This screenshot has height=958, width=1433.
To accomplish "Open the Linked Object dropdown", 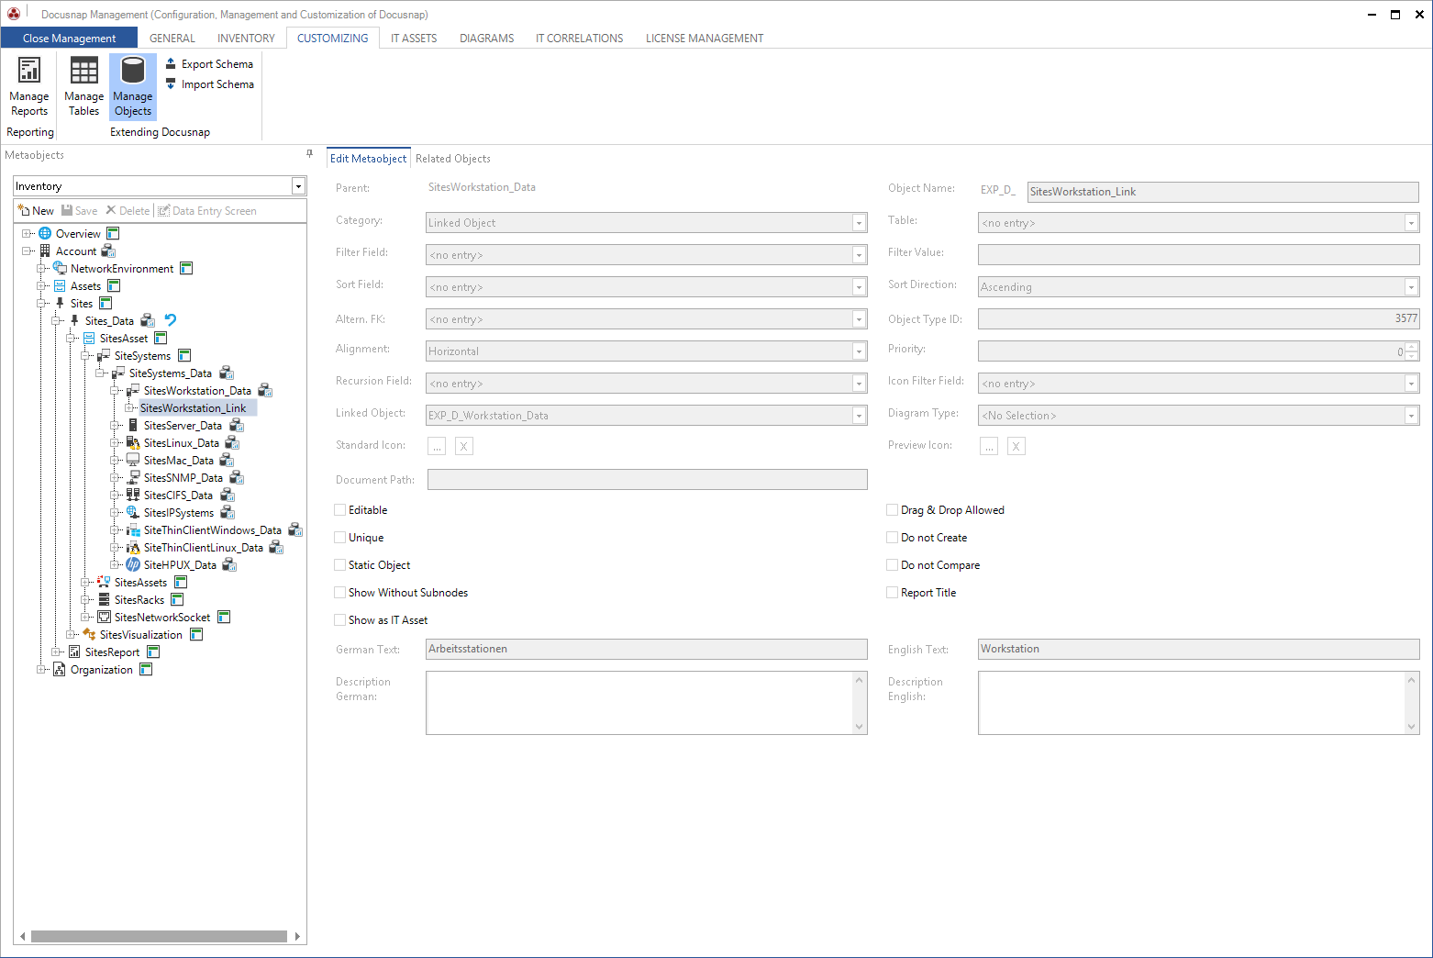I will point(859,416).
